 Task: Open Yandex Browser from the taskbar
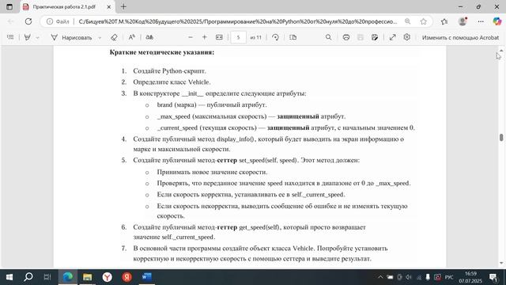[108, 277]
